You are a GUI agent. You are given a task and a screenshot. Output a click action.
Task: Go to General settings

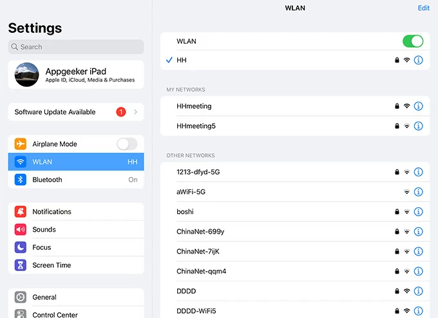[44, 297]
